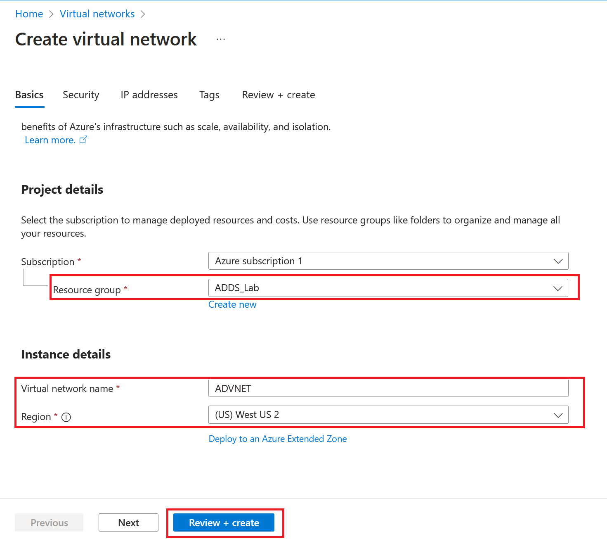
Task: Click the Create virtual network title
Action: pos(106,39)
